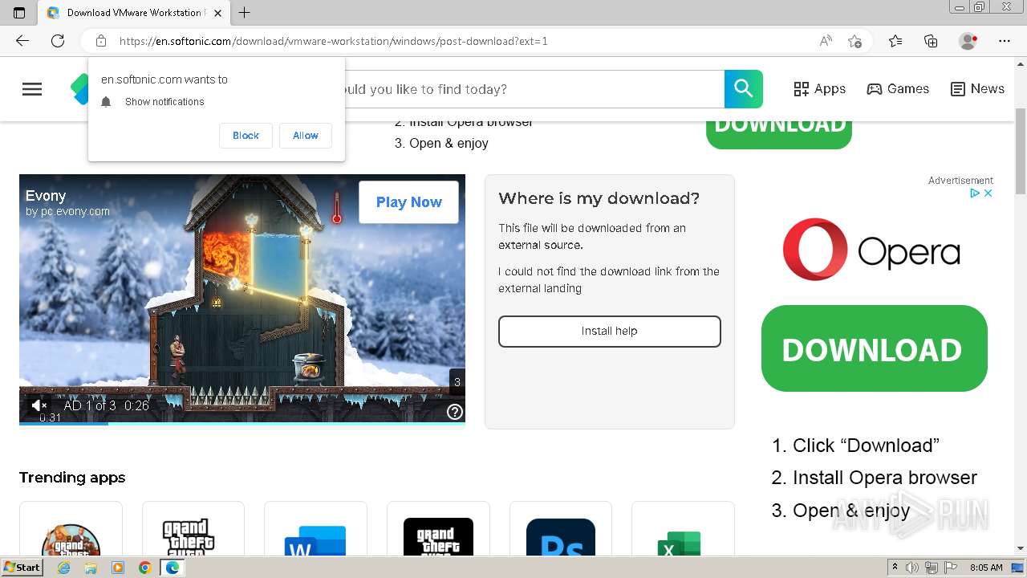Open the Favorites list
Image resolution: width=1027 pixels, height=578 pixels.
[895, 41]
